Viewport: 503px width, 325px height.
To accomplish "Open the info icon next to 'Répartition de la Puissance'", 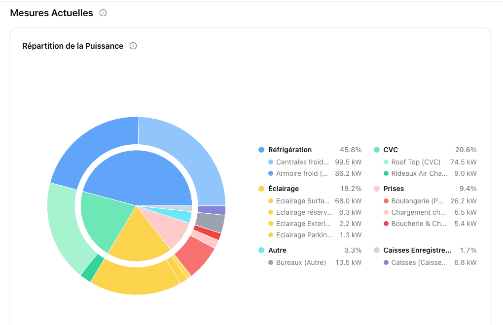I will 133,46.
